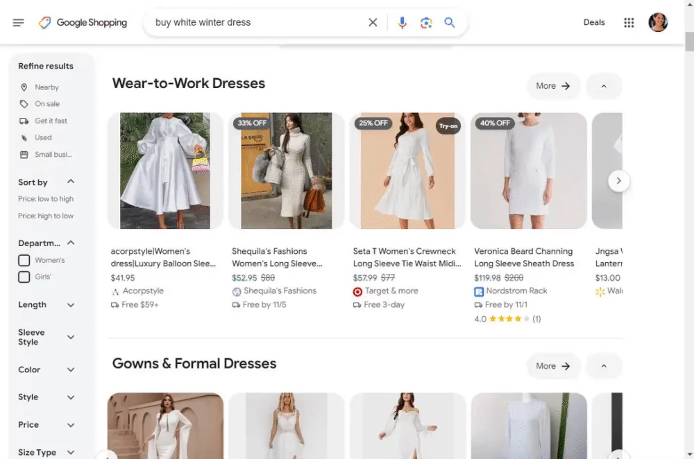Open the hamburger main menu
This screenshot has width=694, height=459.
[x=18, y=23]
